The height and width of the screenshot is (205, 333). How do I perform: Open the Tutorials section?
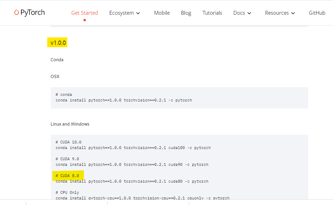pos(212,13)
